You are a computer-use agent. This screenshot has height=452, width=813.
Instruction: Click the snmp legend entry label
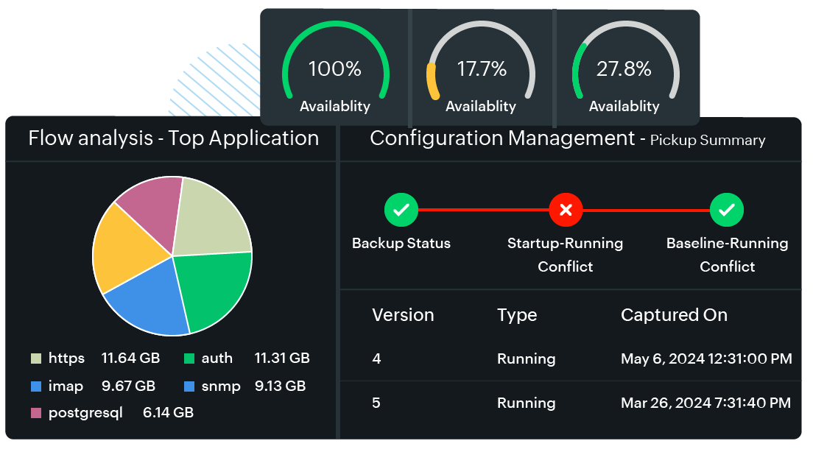click(x=221, y=386)
